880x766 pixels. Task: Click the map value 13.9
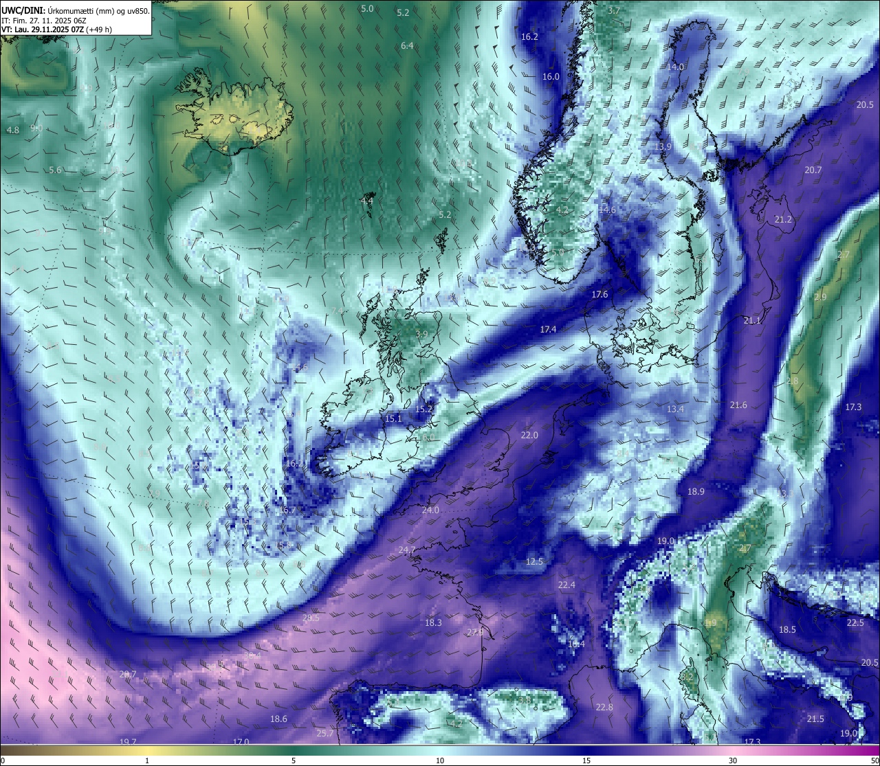click(663, 147)
